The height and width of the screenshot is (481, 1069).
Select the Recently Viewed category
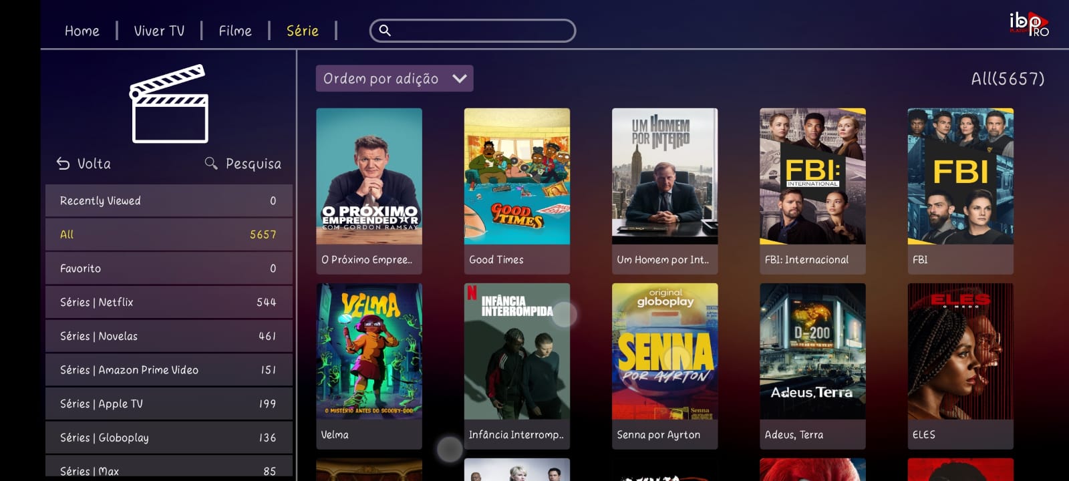tap(169, 200)
